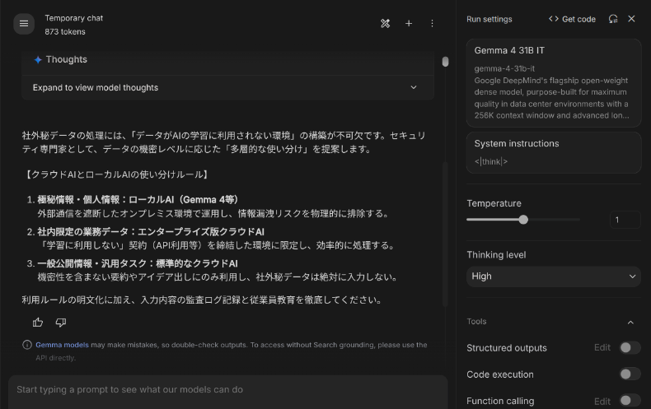Image resolution: width=651 pixels, height=409 pixels.
Task: Click list item 極秘情報・個人情報：ローカルAI
Action: 137,200
